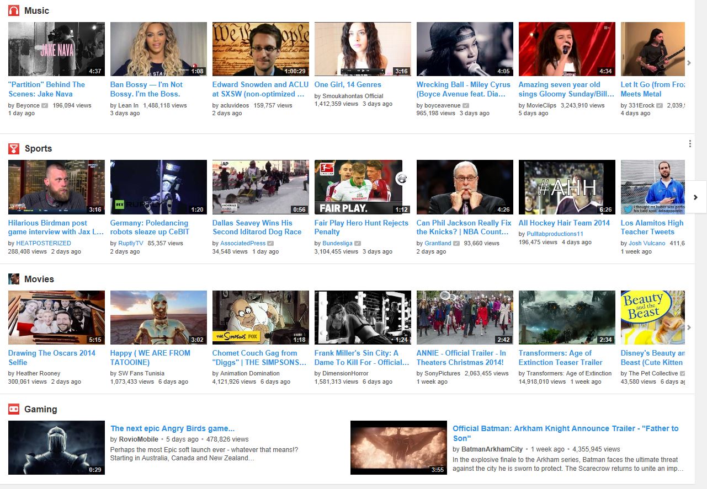
Task: Open the Music category heading
Action: tap(36, 10)
